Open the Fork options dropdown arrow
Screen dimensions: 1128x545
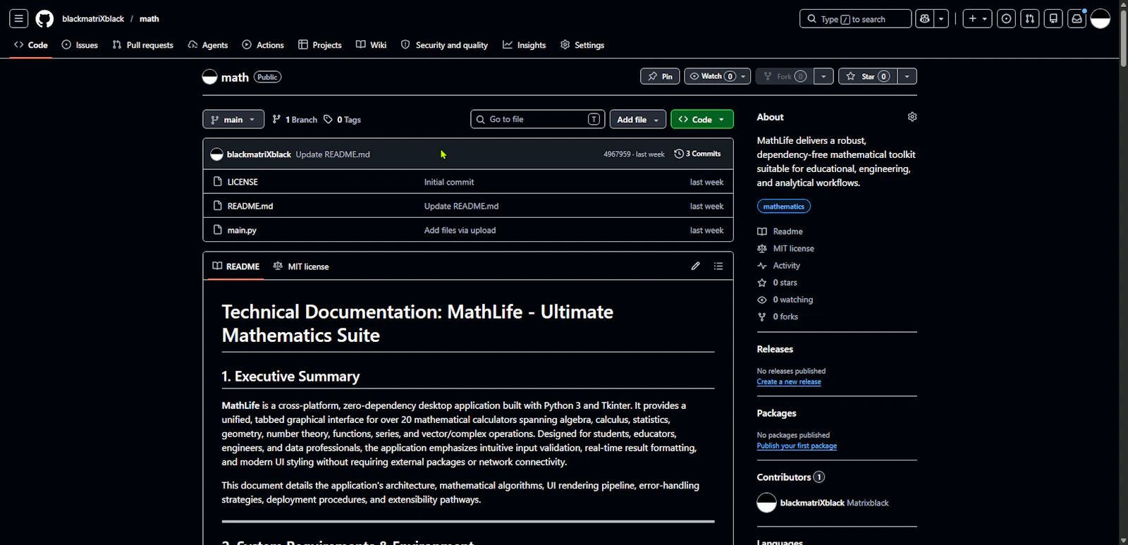tap(823, 76)
